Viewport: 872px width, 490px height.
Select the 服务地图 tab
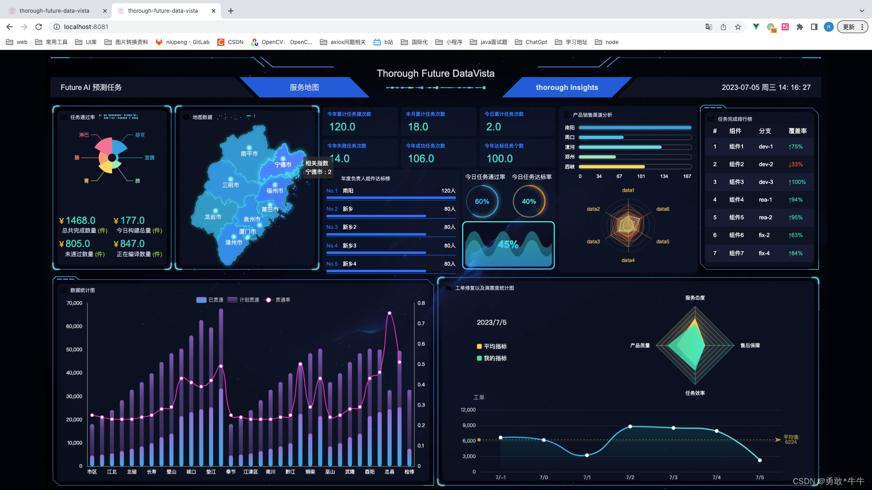304,87
